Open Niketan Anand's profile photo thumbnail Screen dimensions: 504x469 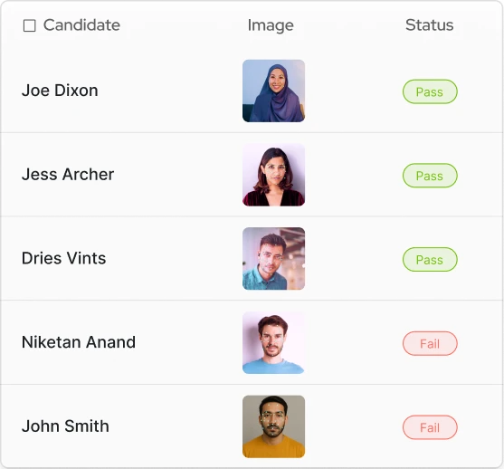[x=273, y=342]
